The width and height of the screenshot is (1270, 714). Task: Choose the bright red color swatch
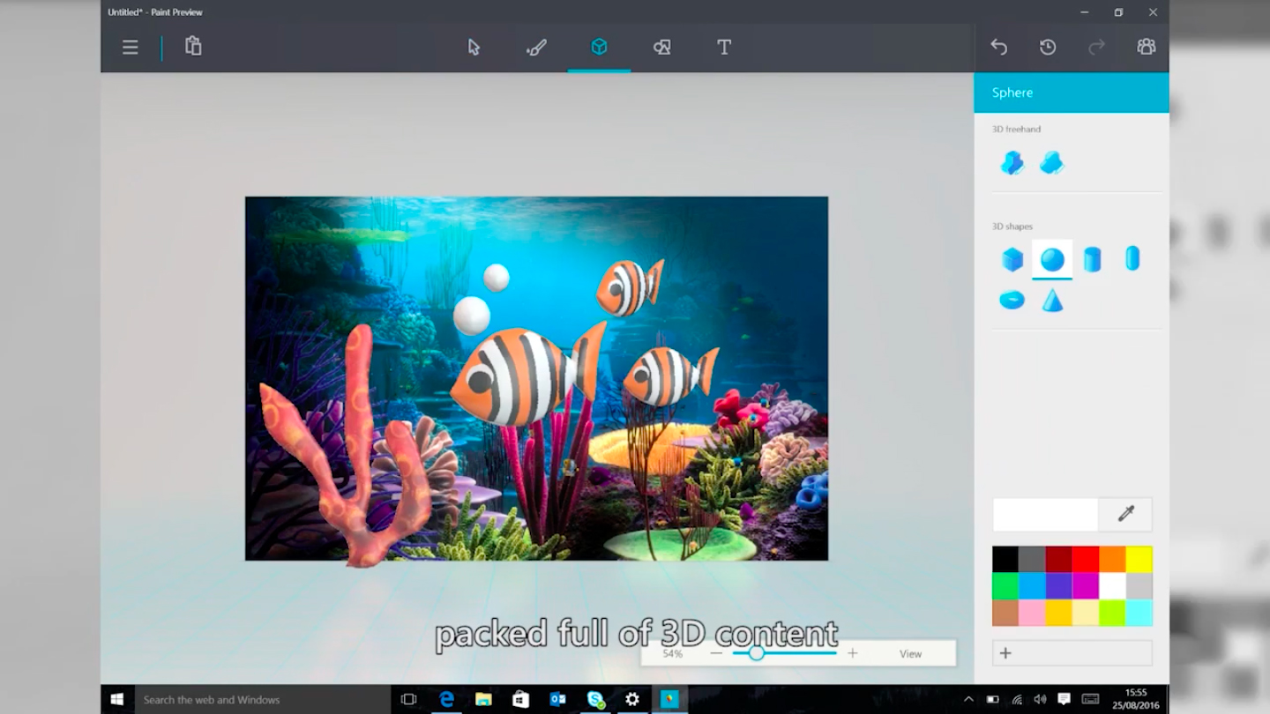[x=1086, y=560]
